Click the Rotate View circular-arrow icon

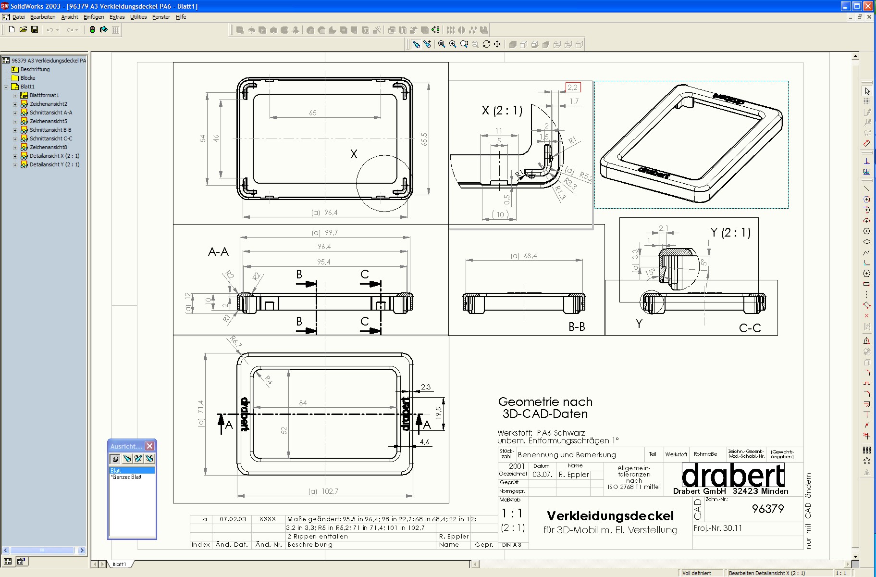pyautogui.click(x=486, y=44)
